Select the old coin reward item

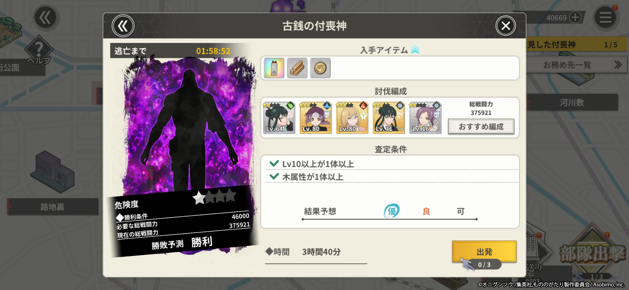point(320,68)
